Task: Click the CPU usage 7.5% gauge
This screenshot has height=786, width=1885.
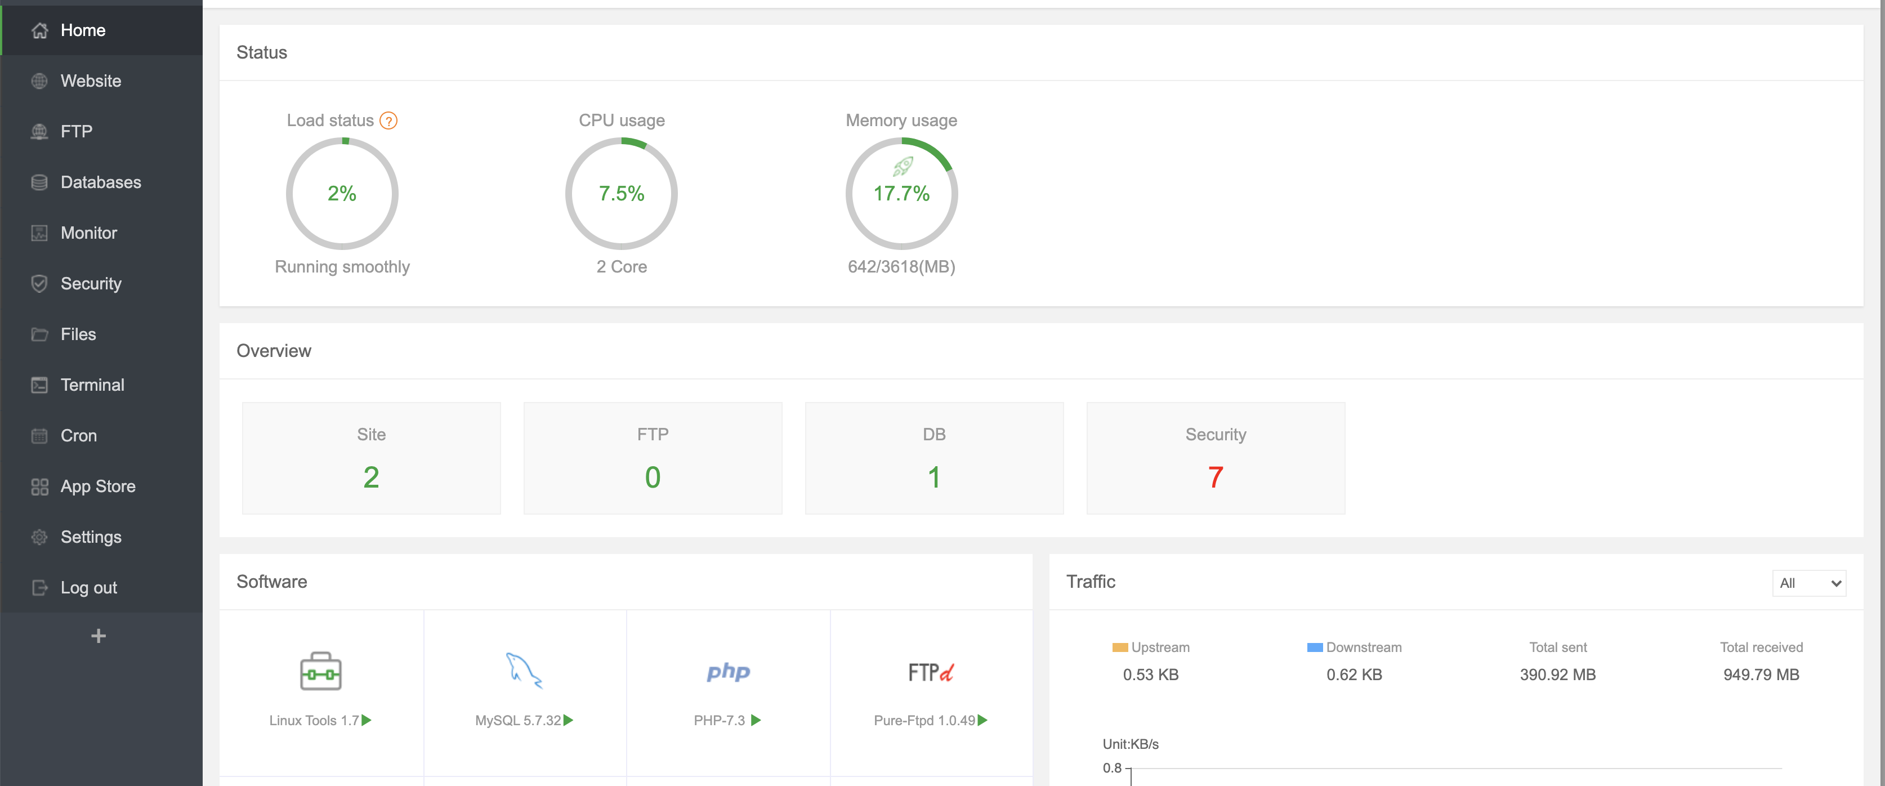Action: click(621, 194)
